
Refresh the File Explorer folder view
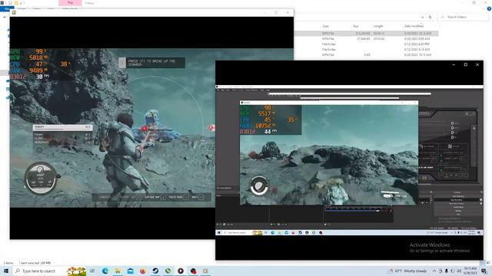coord(430,17)
